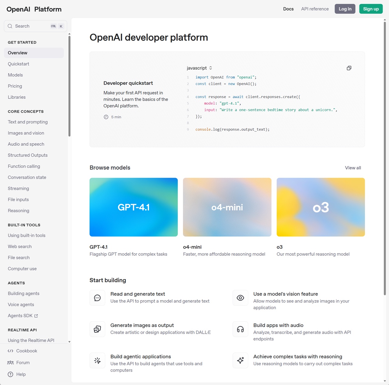Screen dimensions: 389x385
Task: Click Read and generate text title
Action: tap(138, 294)
